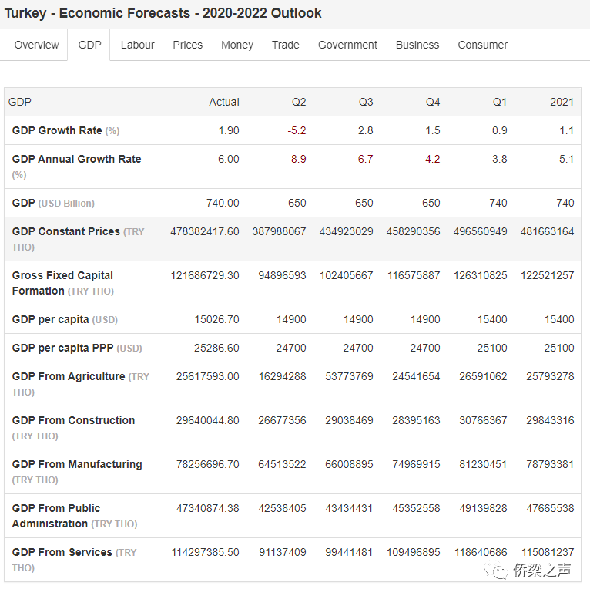Select the 47340874.38 public administration value

208,508
